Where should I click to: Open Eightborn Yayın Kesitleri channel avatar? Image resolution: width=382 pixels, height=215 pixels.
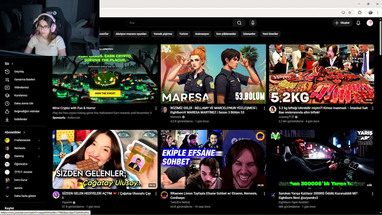pyautogui.click(x=273, y=195)
